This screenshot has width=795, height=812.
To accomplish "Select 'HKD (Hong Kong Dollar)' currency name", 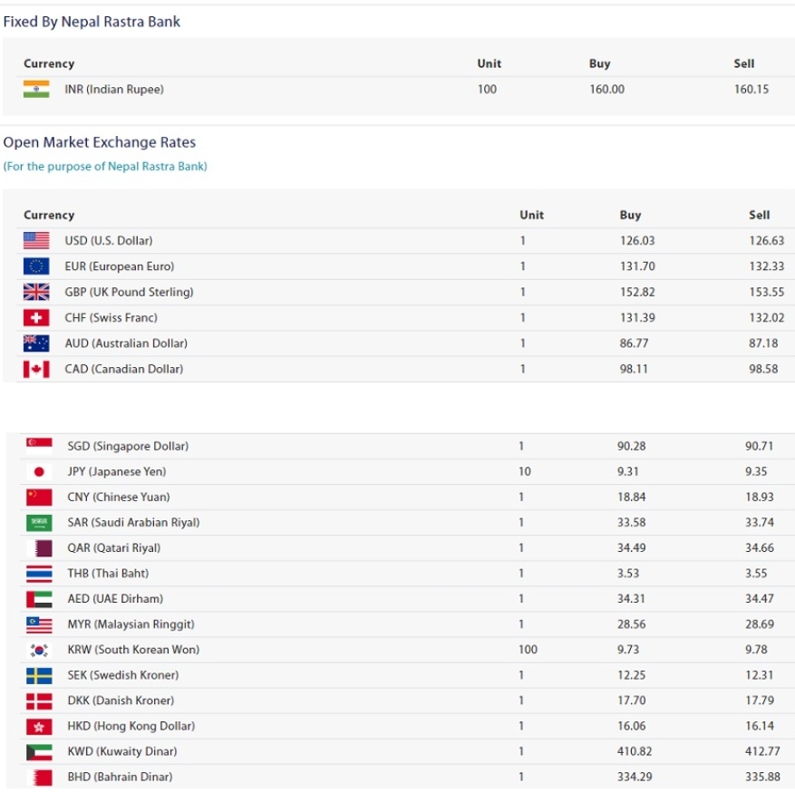I will tap(131, 726).
